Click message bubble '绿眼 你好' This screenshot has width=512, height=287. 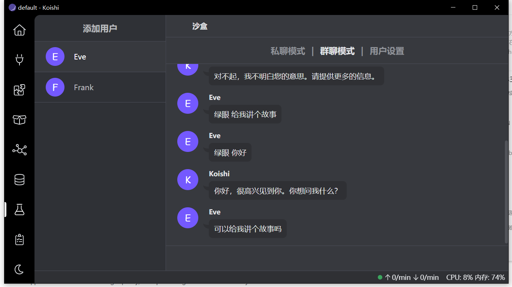230,152
